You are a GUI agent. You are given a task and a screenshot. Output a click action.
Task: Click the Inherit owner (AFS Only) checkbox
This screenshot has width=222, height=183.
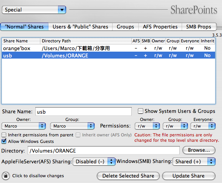(x=78, y=135)
